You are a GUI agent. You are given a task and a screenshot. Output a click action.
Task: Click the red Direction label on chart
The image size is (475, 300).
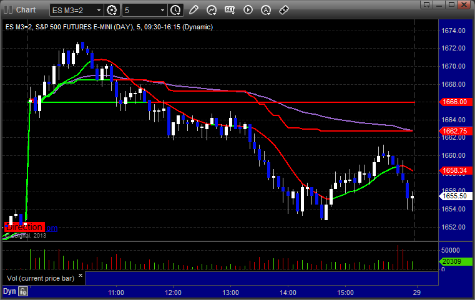(24, 227)
